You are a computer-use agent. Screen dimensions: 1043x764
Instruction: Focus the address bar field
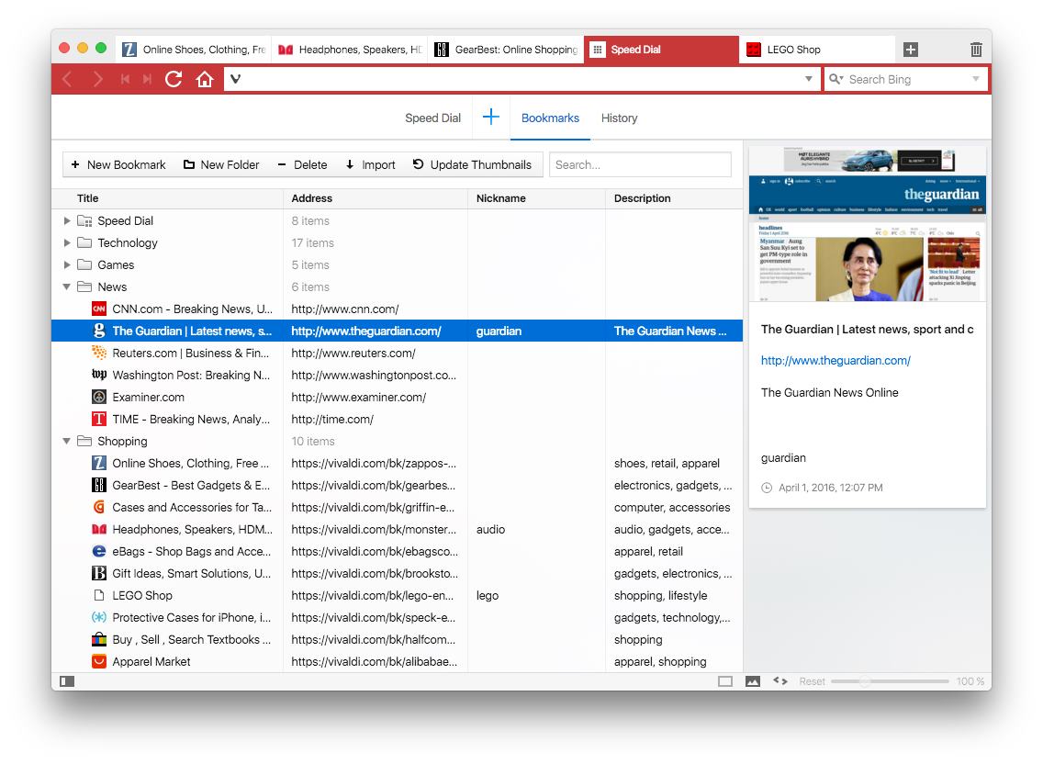[x=523, y=79]
